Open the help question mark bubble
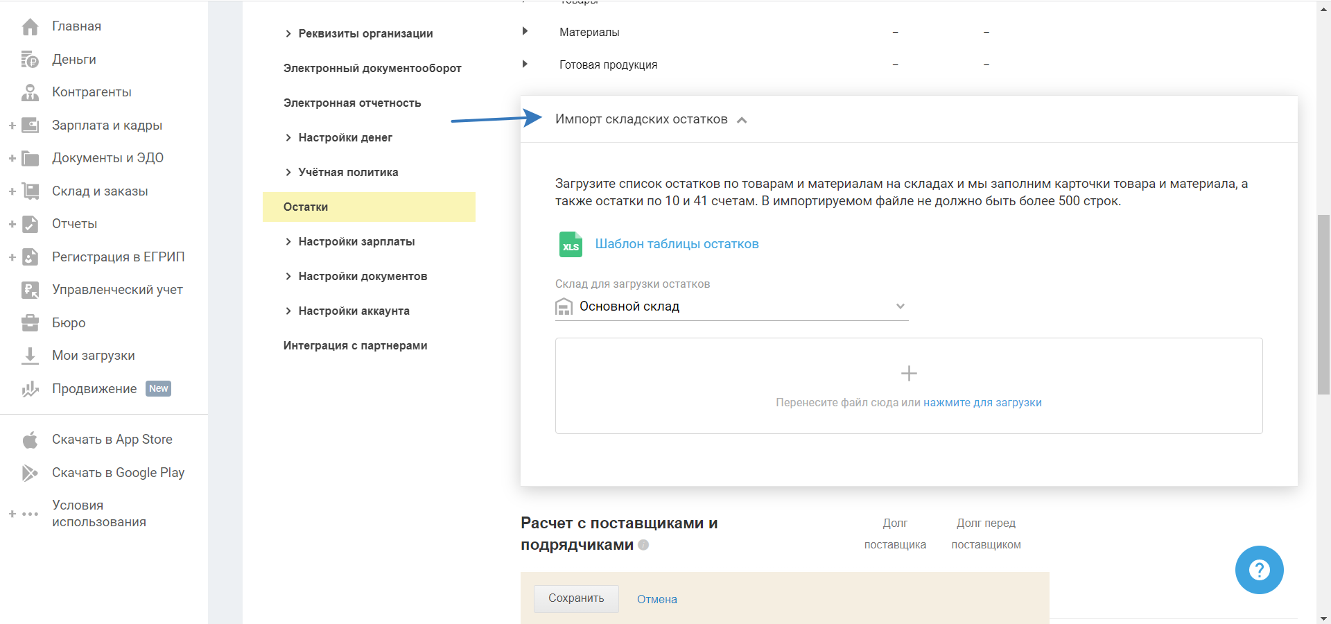 pyautogui.click(x=1259, y=570)
